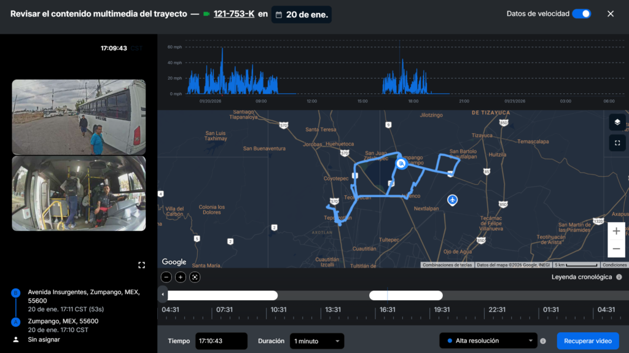Open the Duración dropdown
The width and height of the screenshot is (629, 353).
tap(317, 341)
